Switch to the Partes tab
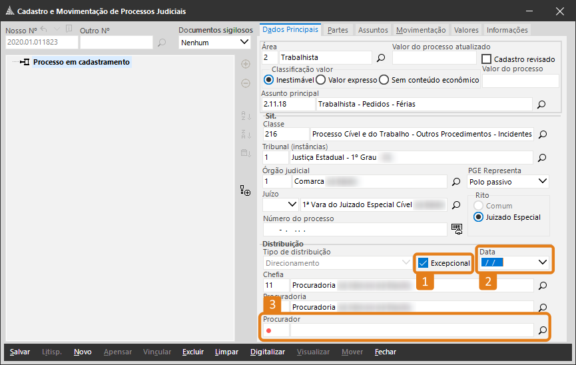Image resolution: width=576 pixels, height=365 pixels. pos(338,30)
